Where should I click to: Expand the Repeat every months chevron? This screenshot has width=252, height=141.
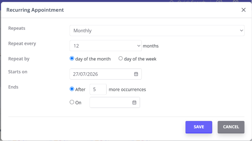tap(139, 46)
